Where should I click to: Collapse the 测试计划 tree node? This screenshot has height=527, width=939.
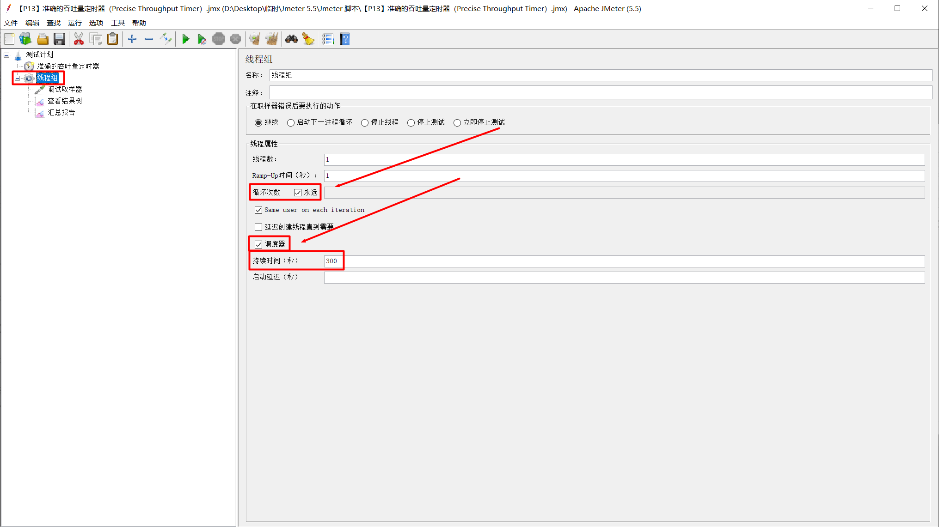(x=6, y=55)
